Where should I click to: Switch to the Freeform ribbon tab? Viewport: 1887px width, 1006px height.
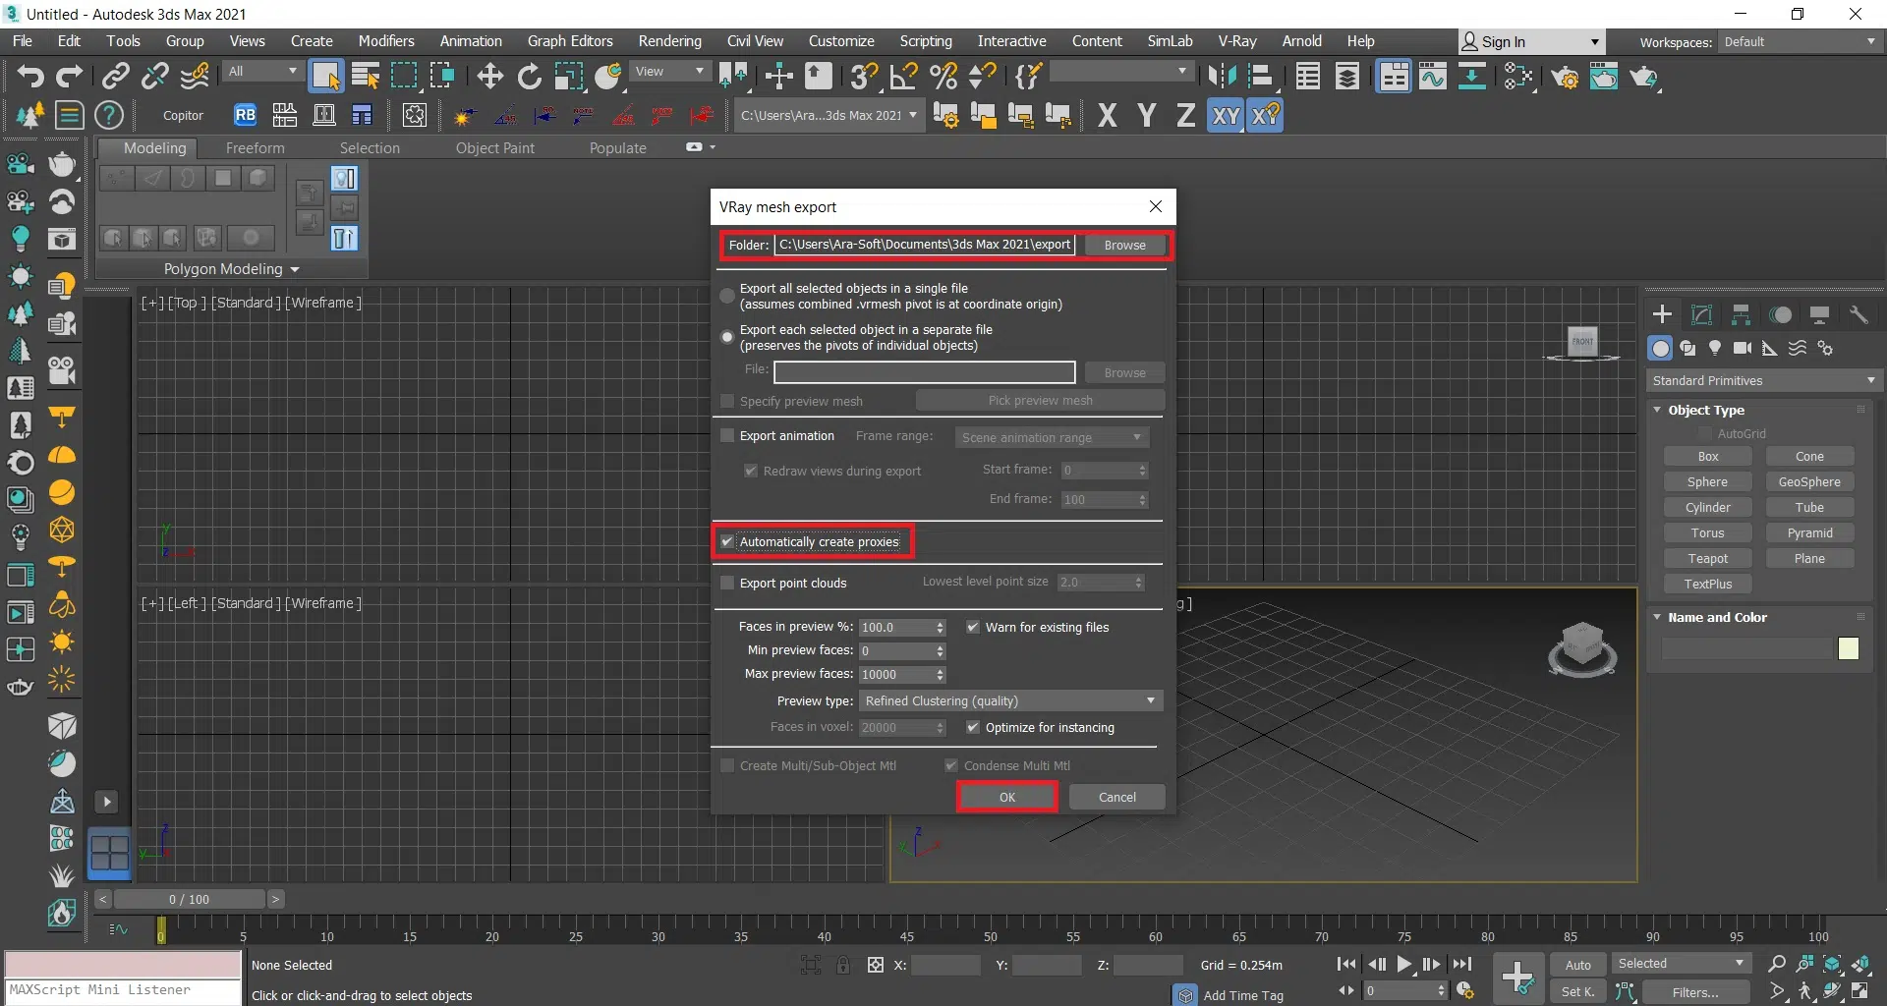tap(255, 148)
